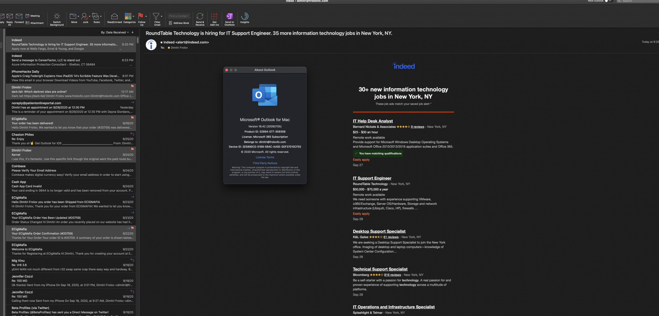Open Coinbase Please Verify Your Email Address
Screen dimensions: 659x316
coord(71,171)
